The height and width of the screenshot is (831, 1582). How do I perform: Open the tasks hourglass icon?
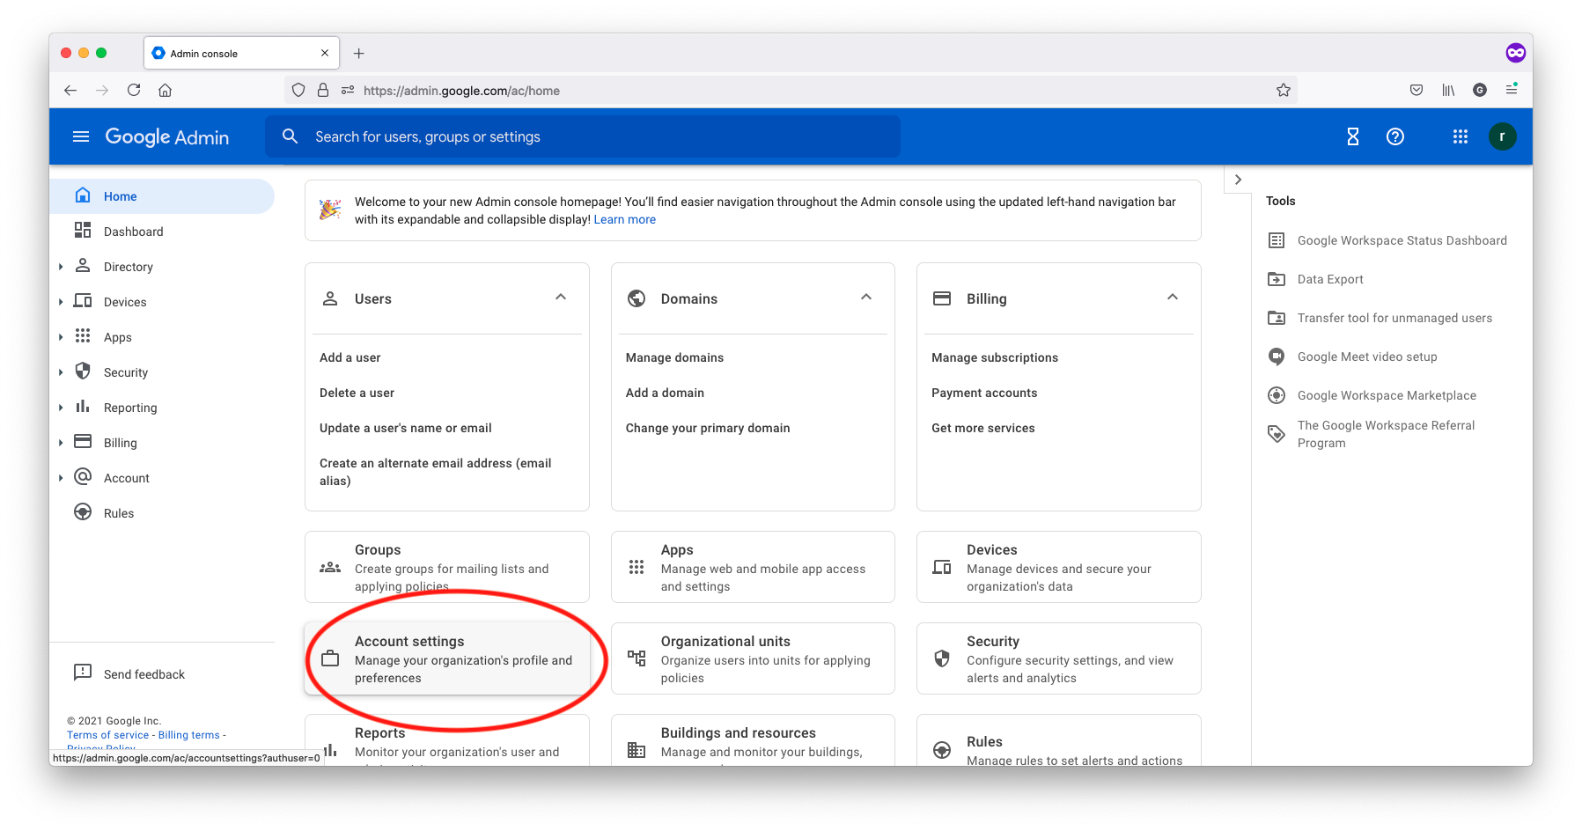pos(1353,136)
